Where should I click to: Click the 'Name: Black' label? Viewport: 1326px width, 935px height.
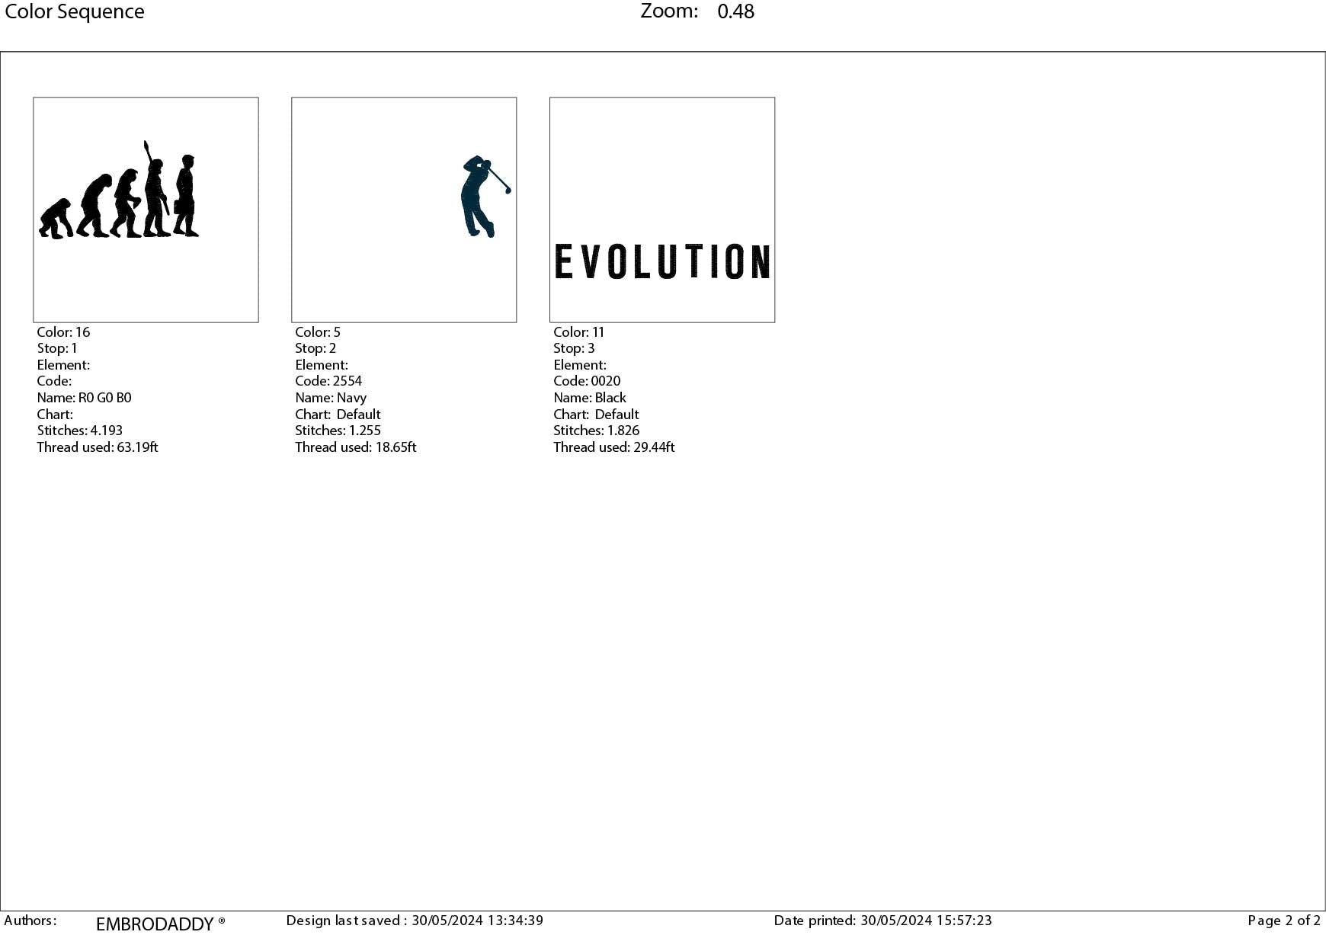tap(589, 398)
